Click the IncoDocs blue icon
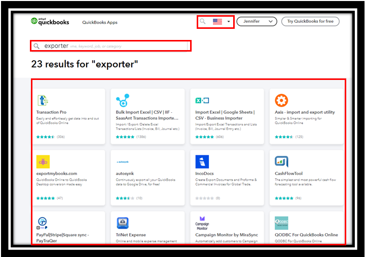This screenshot has width=365, height=257. coord(202,162)
